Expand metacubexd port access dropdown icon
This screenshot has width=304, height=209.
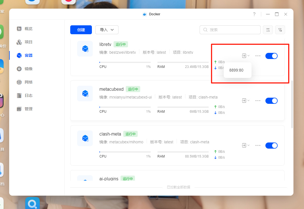click(x=246, y=101)
